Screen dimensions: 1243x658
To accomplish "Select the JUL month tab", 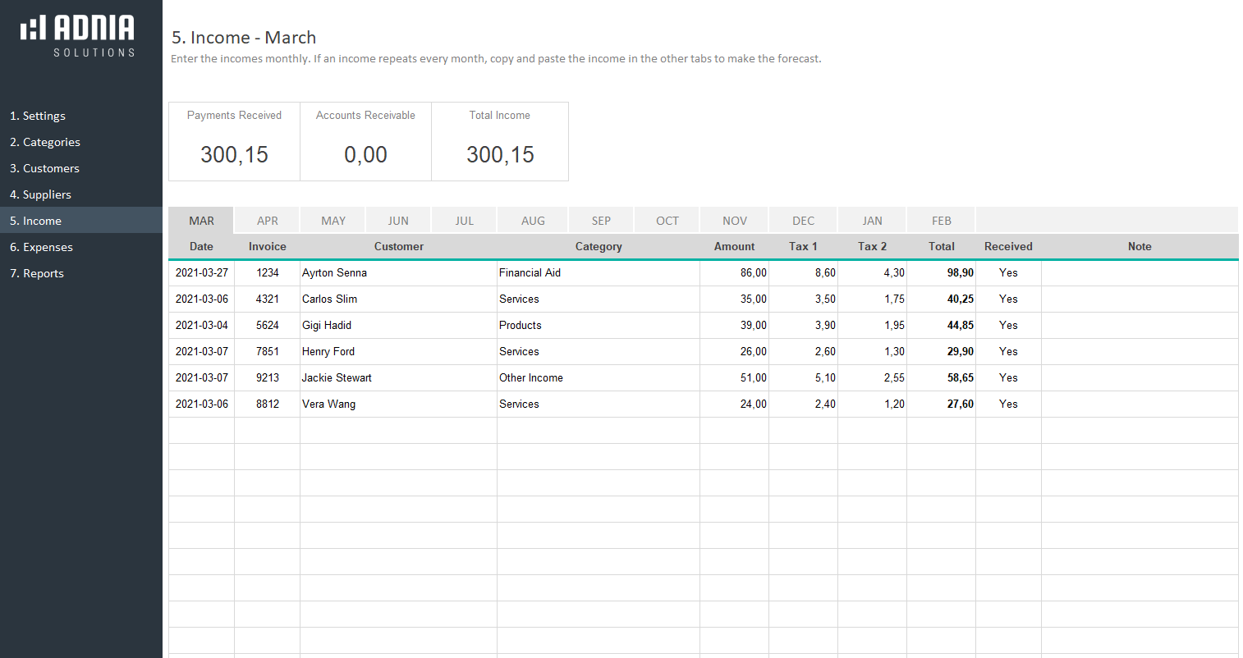I will 464,221.
